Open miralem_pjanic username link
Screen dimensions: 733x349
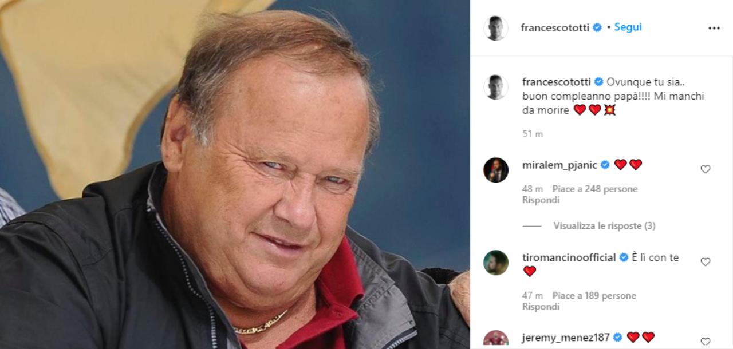559,165
